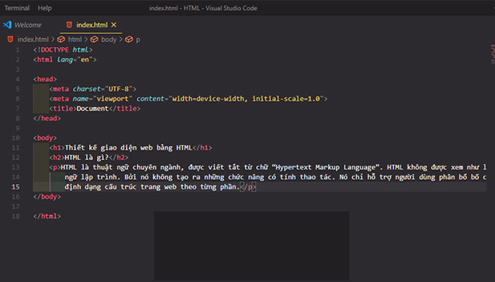495x282 pixels.
Task: Click the word Document in title tag
Action: click(x=92, y=109)
